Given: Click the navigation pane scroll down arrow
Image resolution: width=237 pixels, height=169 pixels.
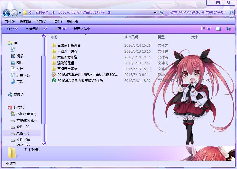Looking at the screenshot, I should (44, 143).
